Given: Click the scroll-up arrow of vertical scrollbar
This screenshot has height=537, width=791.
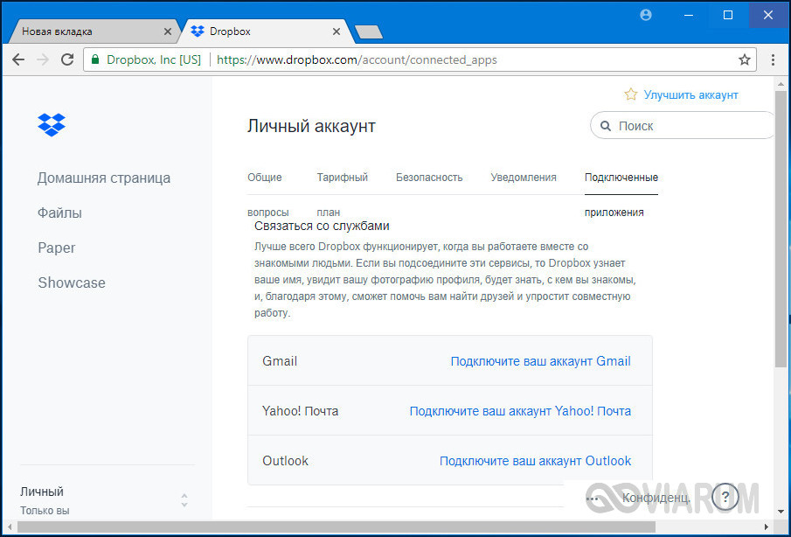Looking at the screenshot, I should [781, 83].
